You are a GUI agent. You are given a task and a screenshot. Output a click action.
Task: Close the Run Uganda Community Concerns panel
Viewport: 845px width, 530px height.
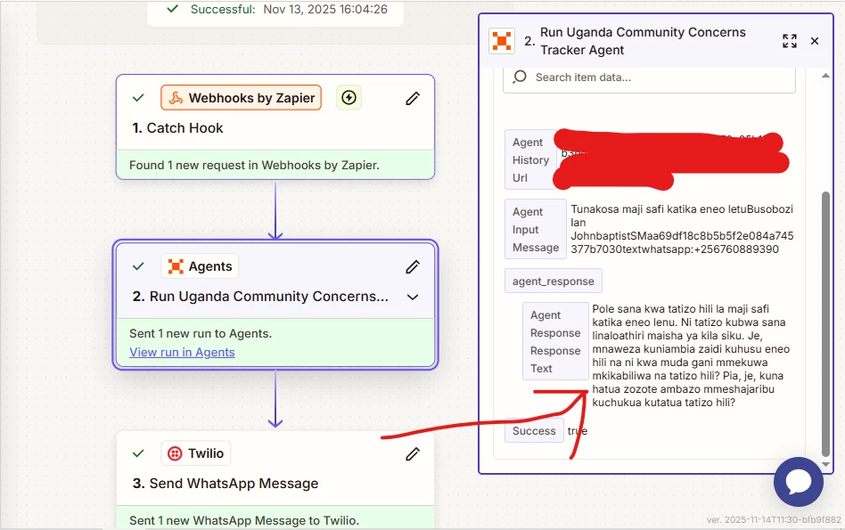click(815, 41)
